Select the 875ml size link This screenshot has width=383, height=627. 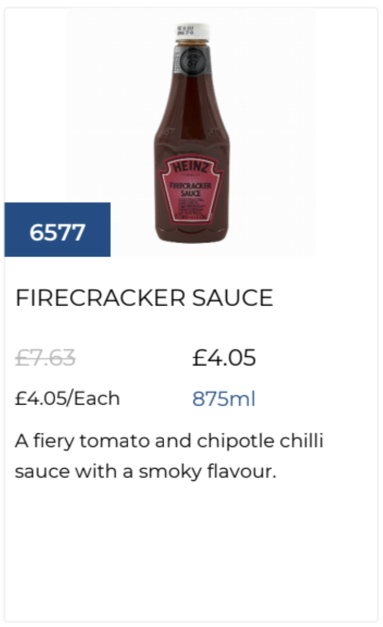tap(224, 399)
